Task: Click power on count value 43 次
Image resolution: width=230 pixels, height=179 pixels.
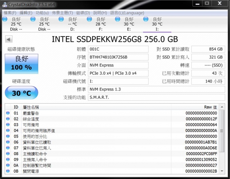Action: coord(208,73)
